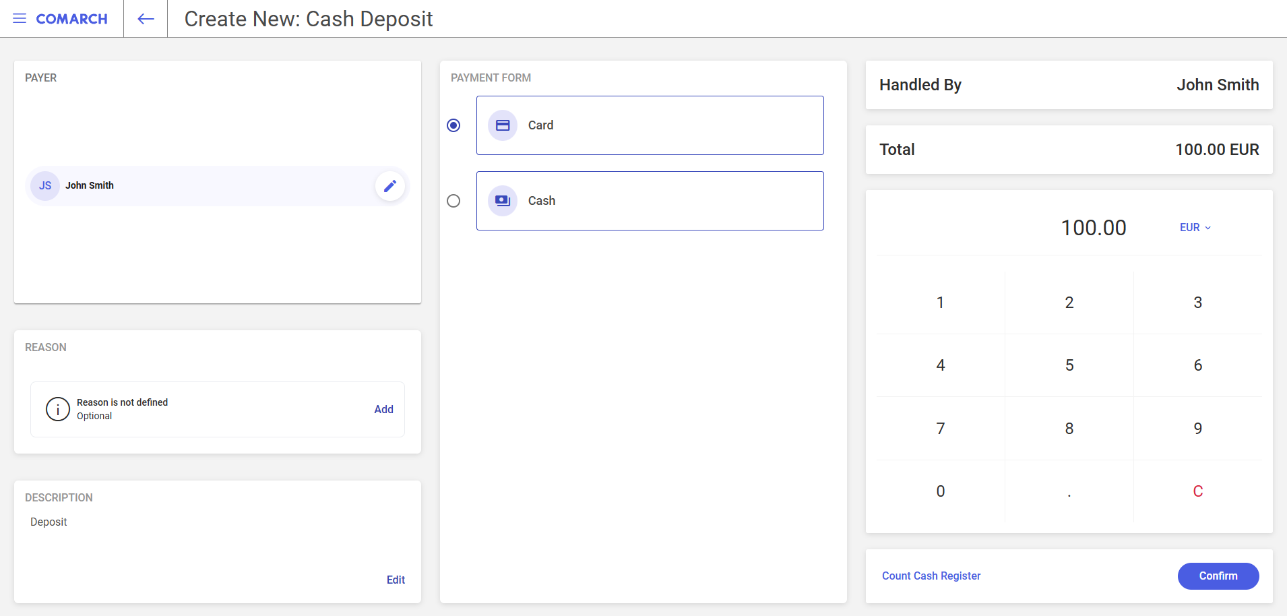
Task: Open the EUR currency dropdown
Action: pyautogui.click(x=1195, y=228)
